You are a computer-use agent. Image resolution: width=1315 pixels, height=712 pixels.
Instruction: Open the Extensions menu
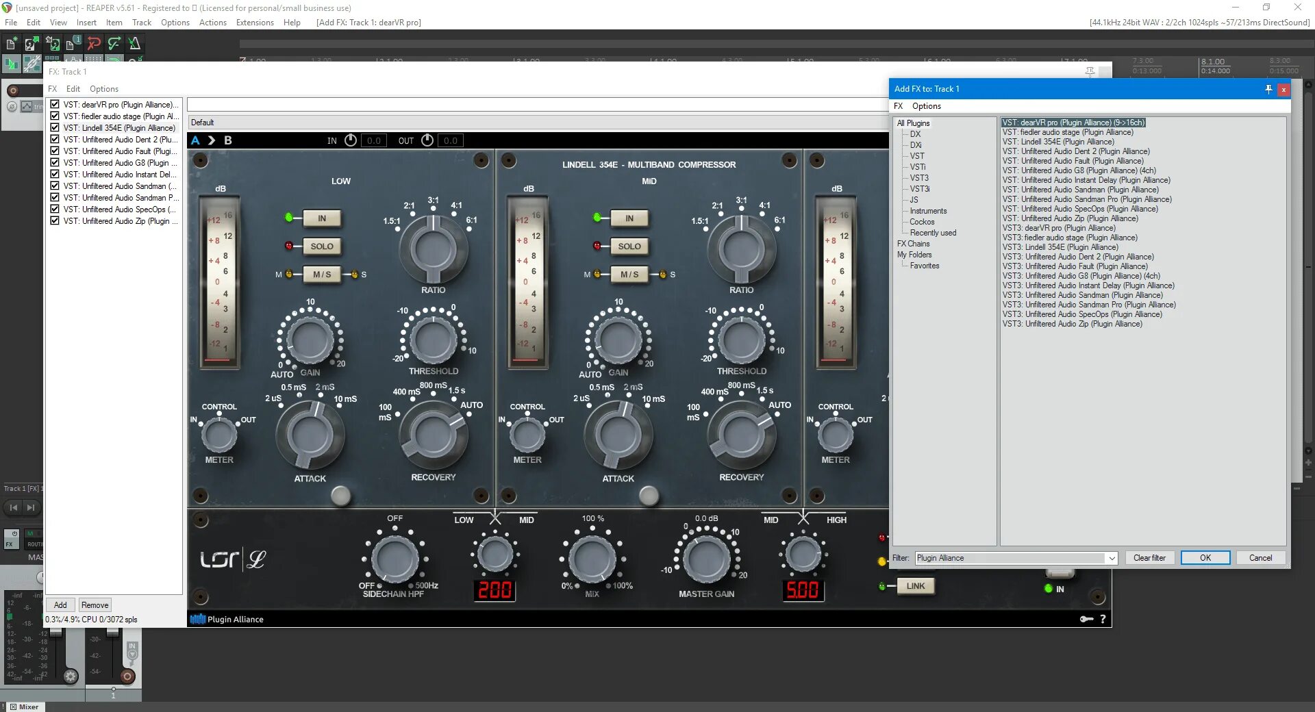point(255,23)
